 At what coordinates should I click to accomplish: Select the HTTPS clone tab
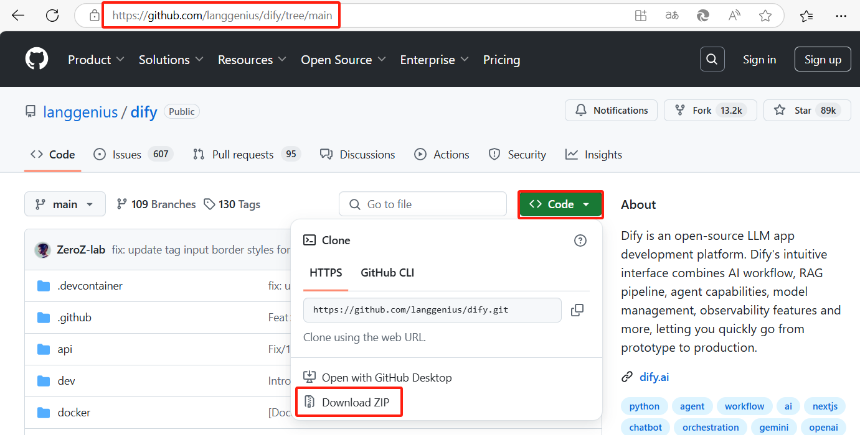click(326, 273)
